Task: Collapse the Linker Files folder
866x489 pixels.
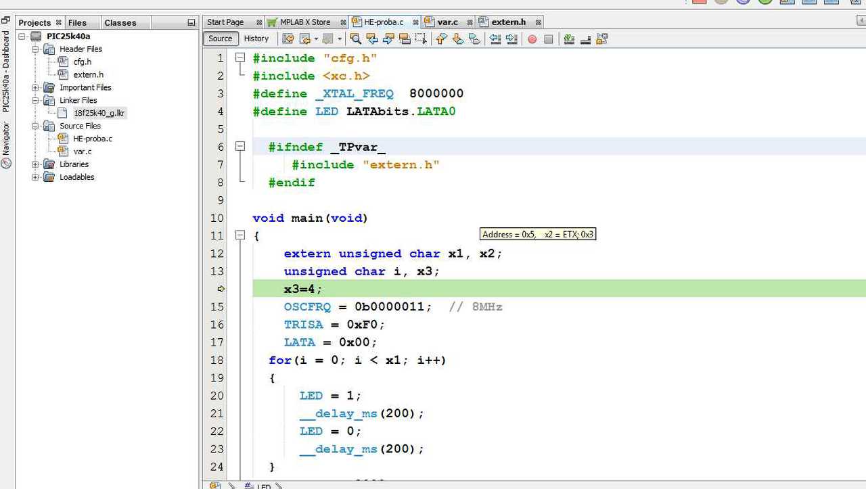Action: (x=35, y=100)
